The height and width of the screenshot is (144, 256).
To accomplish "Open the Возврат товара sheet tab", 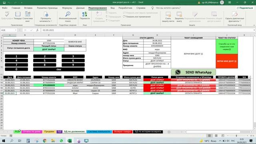I will tap(122, 132).
